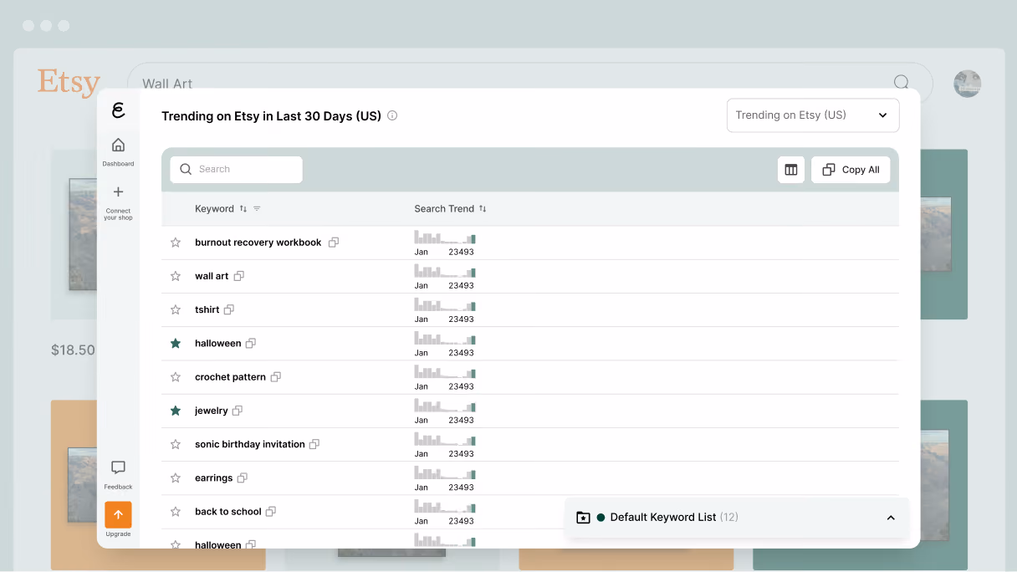Viewport: 1017px width, 572px height.
Task: Click the Etsy 'Wall Art' search bar
Action: coord(529,82)
